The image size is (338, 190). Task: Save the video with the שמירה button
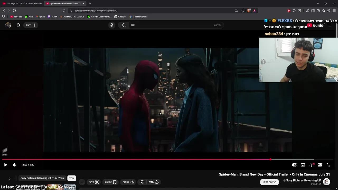coord(111,182)
